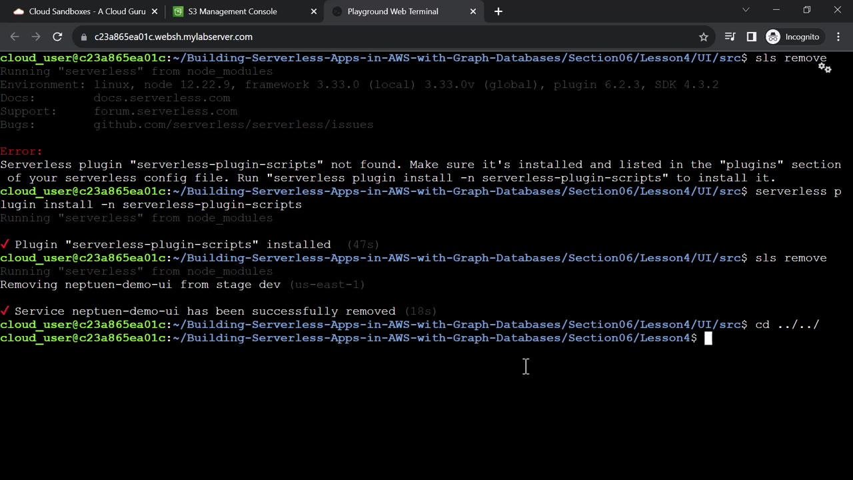Screen dimensions: 853x480
Task: Close the S3 Management Console tab
Action: [314, 11]
